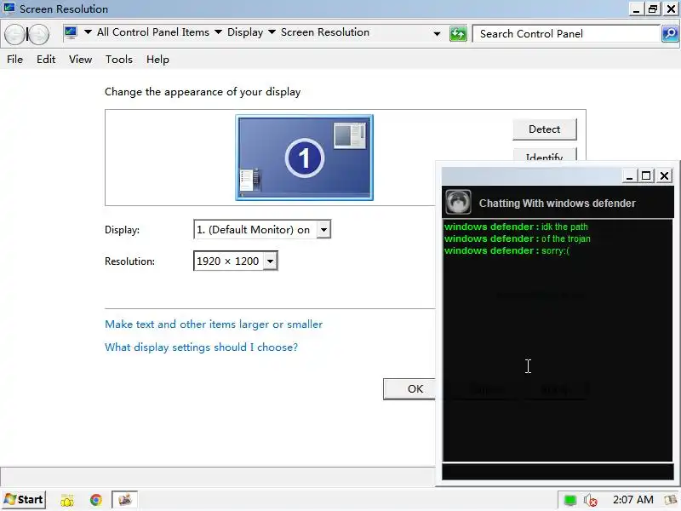Click the Screen Resolution breadcrumb
681x511 pixels.
pos(325,32)
